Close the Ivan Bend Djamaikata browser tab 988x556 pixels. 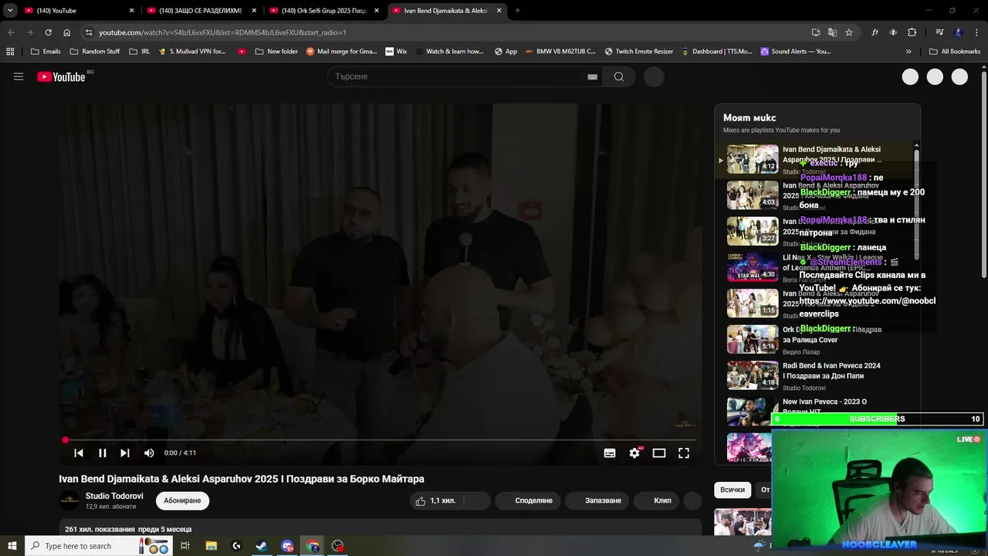tap(499, 11)
